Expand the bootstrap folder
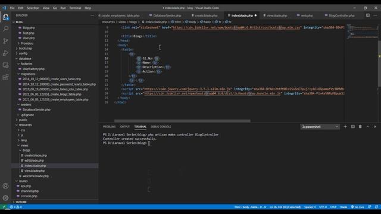381x214 pixels. pos(25,48)
